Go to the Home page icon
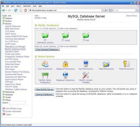 [25, 10]
